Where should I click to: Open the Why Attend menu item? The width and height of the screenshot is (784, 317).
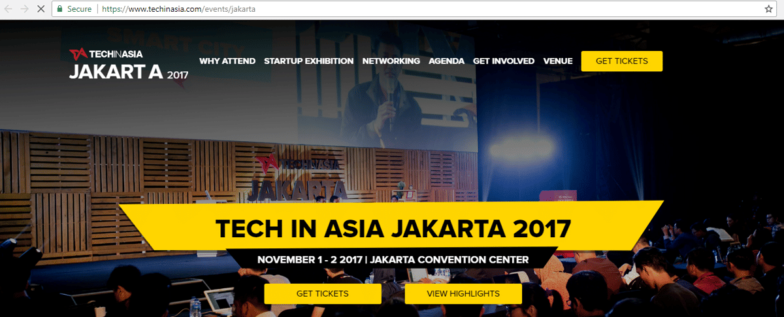tap(227, 61)
